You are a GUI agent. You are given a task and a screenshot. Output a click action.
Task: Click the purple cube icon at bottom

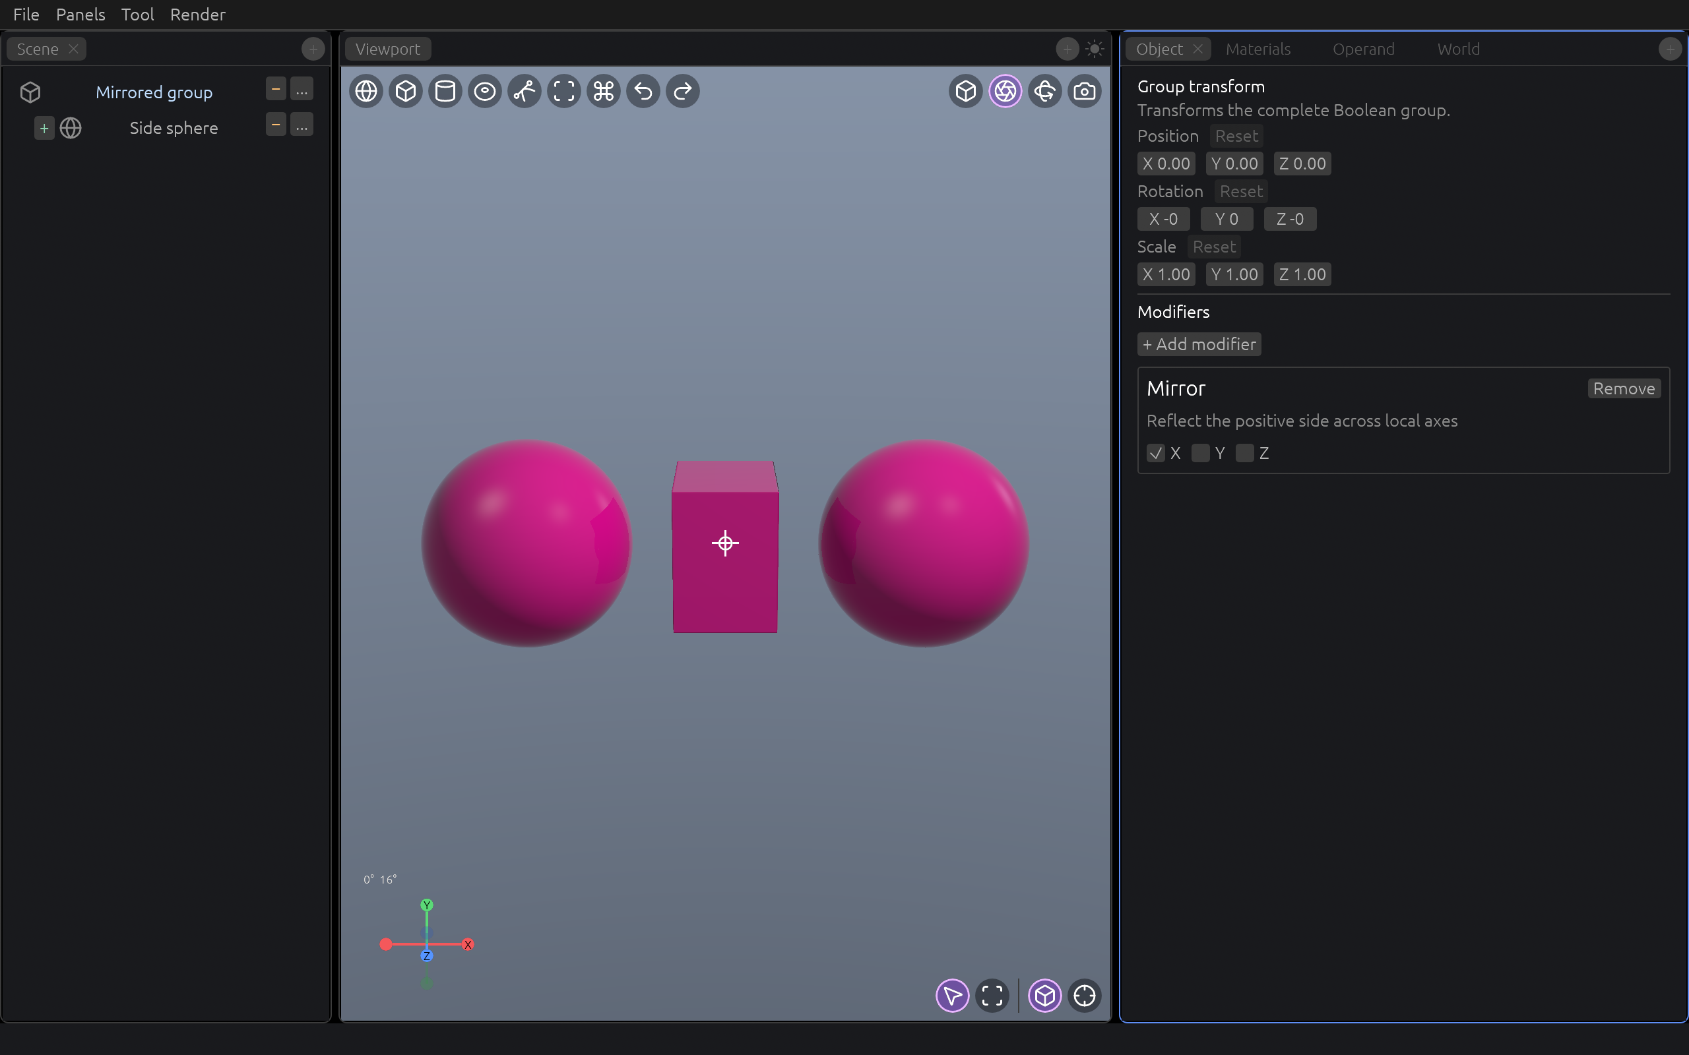(x=1045, y=996)
